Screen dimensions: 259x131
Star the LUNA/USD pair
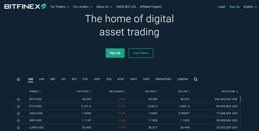[18, 127]
